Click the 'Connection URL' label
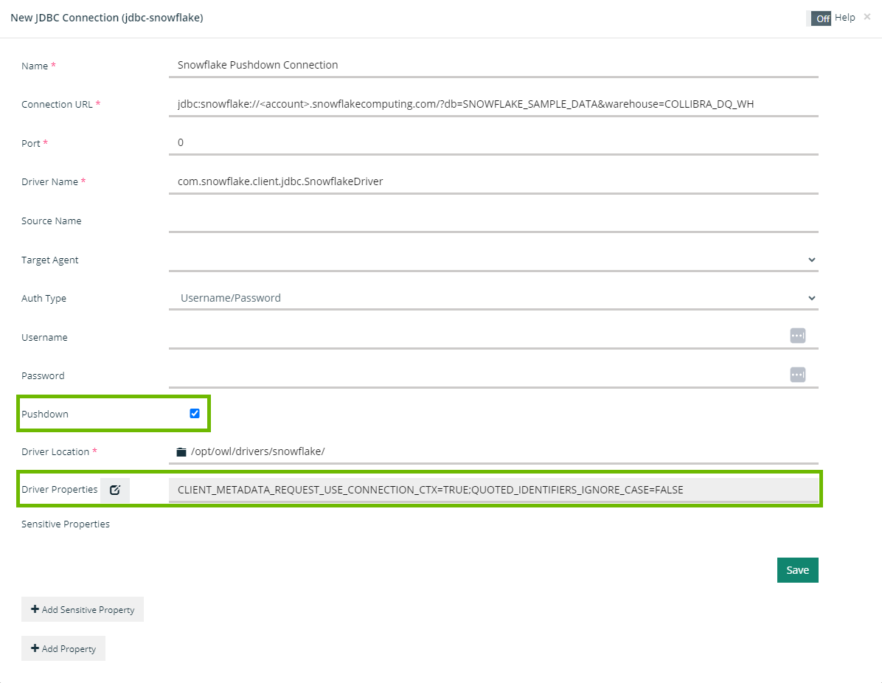 click(57, 104)
